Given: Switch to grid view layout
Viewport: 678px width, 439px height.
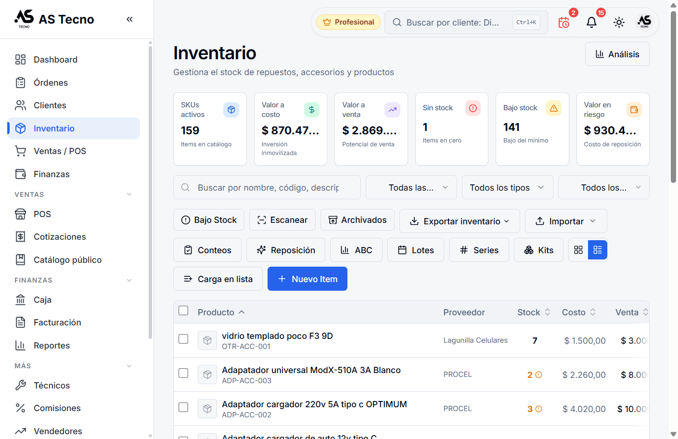Looking at the screenshot, I should coord(578,250).
